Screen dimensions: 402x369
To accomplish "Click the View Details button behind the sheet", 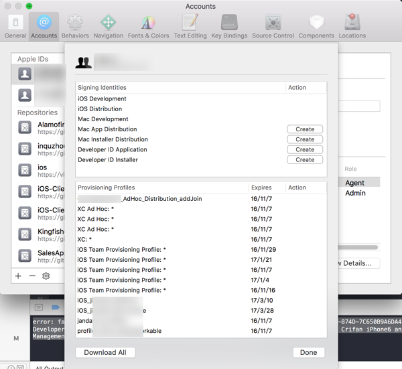I will pos(359,263).
